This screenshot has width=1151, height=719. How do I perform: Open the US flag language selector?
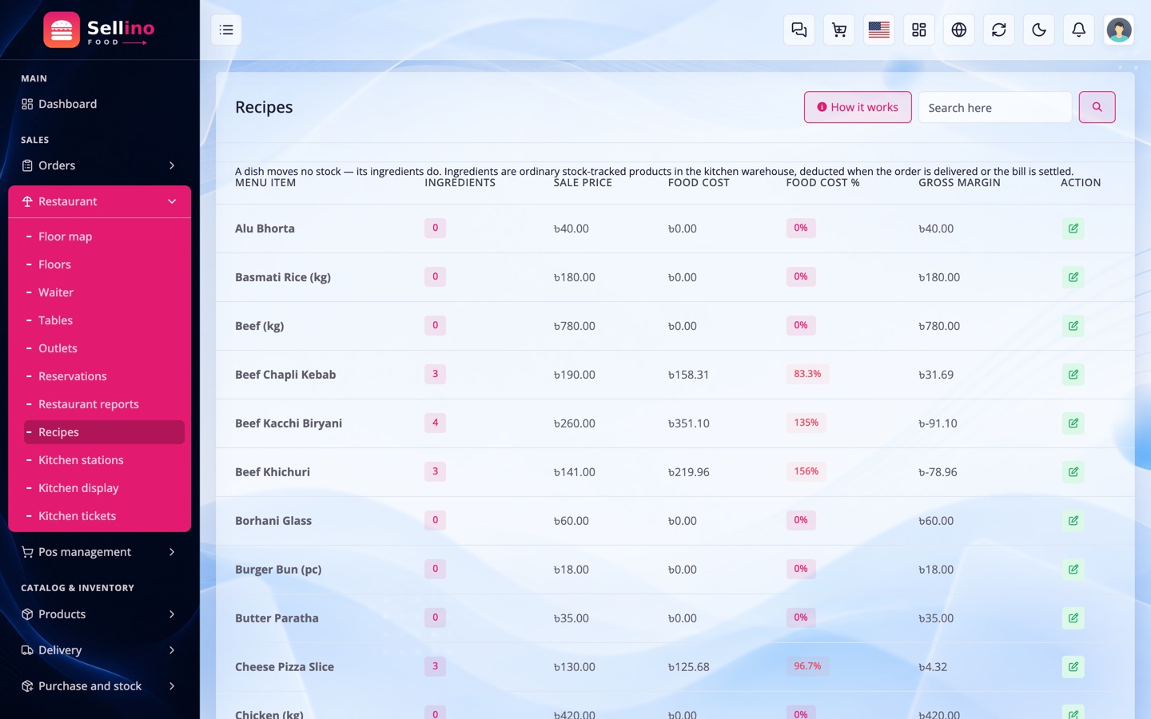(879, 30)
